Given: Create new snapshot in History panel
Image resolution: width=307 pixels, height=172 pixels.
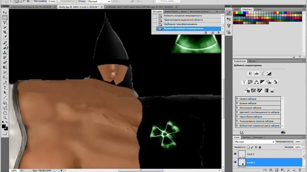Looking at the screenshot, I should (x=213, y=32).
